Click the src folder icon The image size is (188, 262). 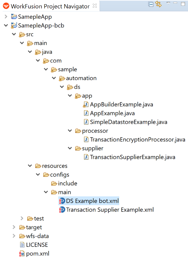[x=22, y=34]
